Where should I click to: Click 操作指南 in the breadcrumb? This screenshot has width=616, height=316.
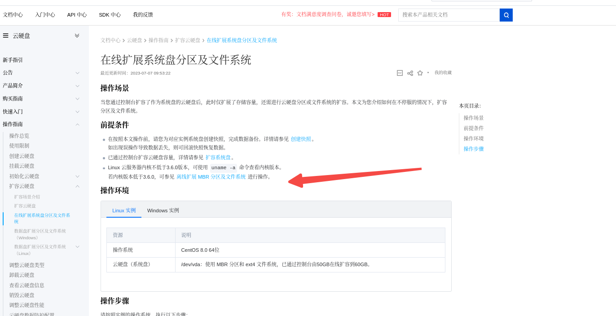pos(158,40)
